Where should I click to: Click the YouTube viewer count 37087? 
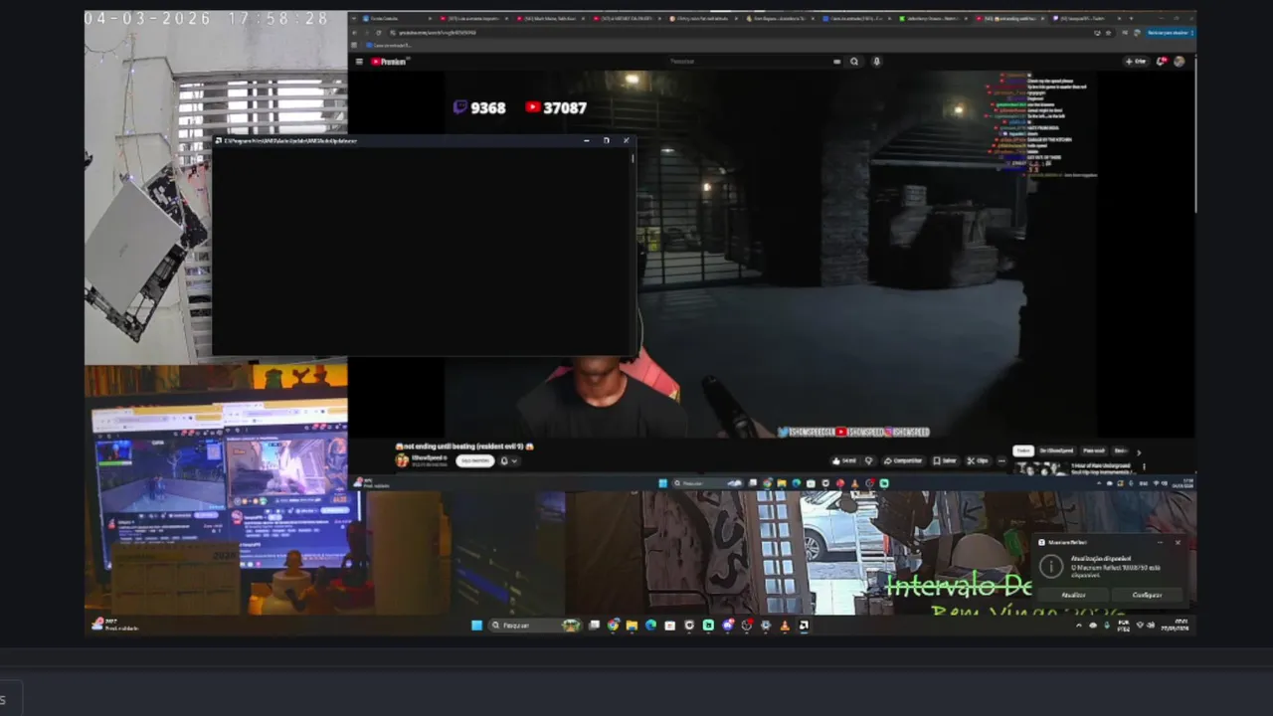coord(556,107)
